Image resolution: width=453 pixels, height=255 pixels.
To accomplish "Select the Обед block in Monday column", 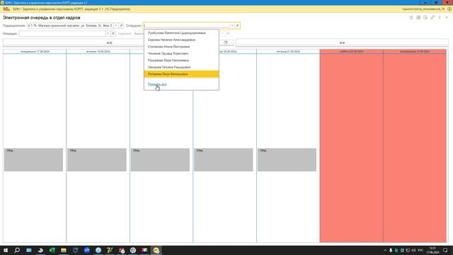I will [x=33, y=159].
